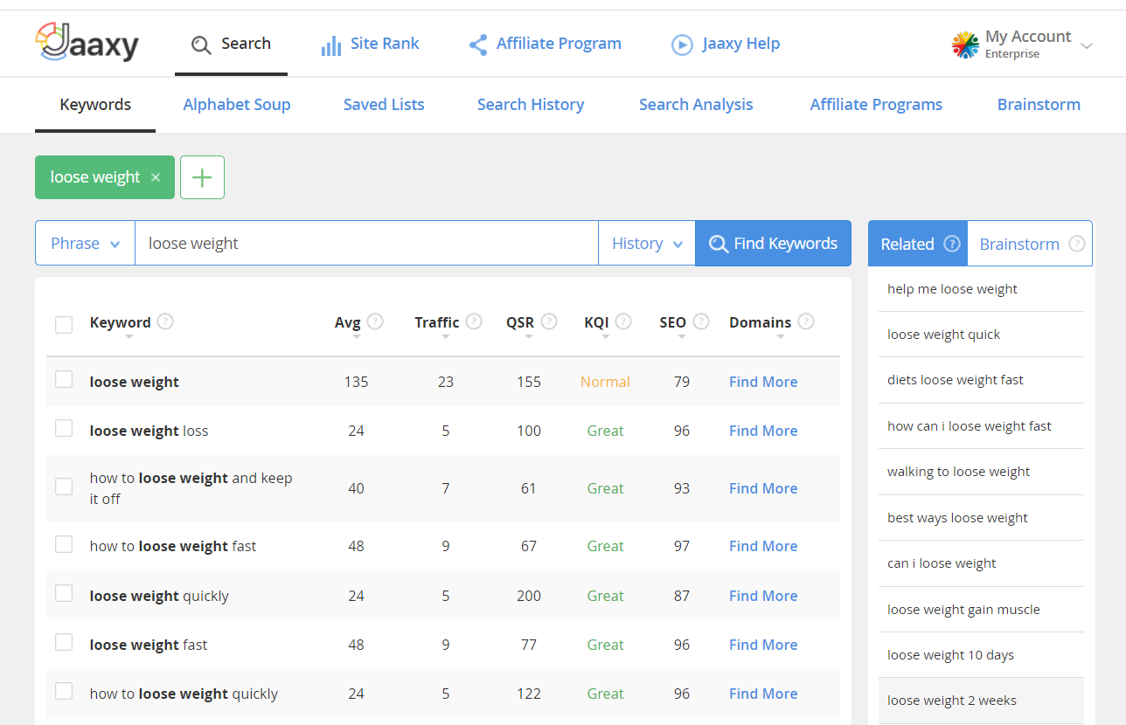Tick checkbox for 'loose weight quickly'
This screenshot has height=725, width=1126.
point(64,593)
